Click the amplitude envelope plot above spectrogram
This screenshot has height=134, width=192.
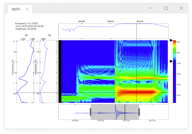tap(113, 31)
